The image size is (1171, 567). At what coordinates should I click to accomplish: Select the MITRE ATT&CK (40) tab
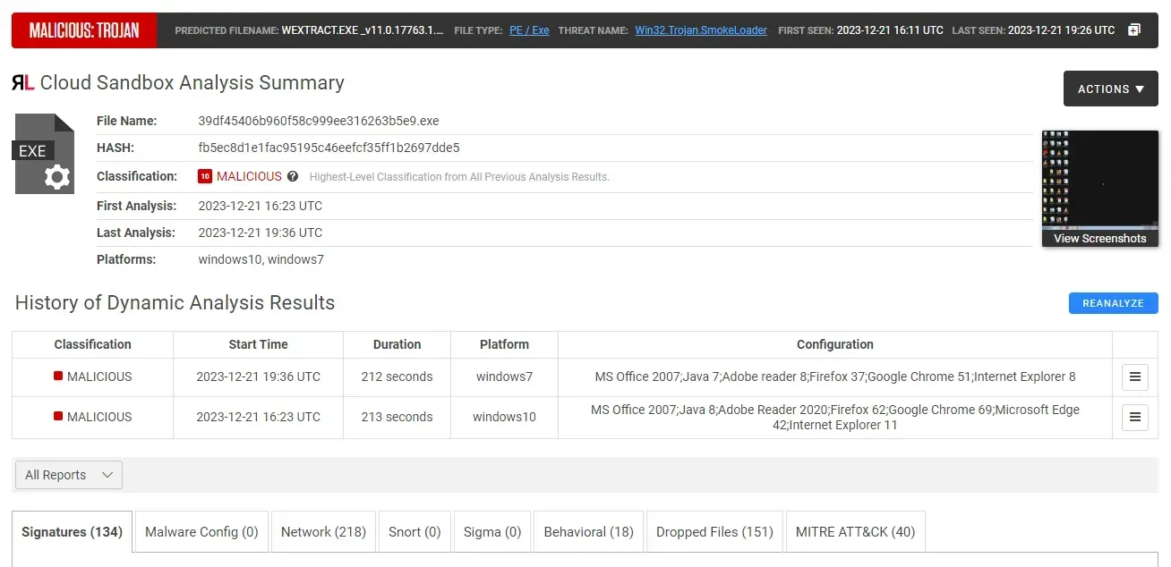(x=855, y=531)
